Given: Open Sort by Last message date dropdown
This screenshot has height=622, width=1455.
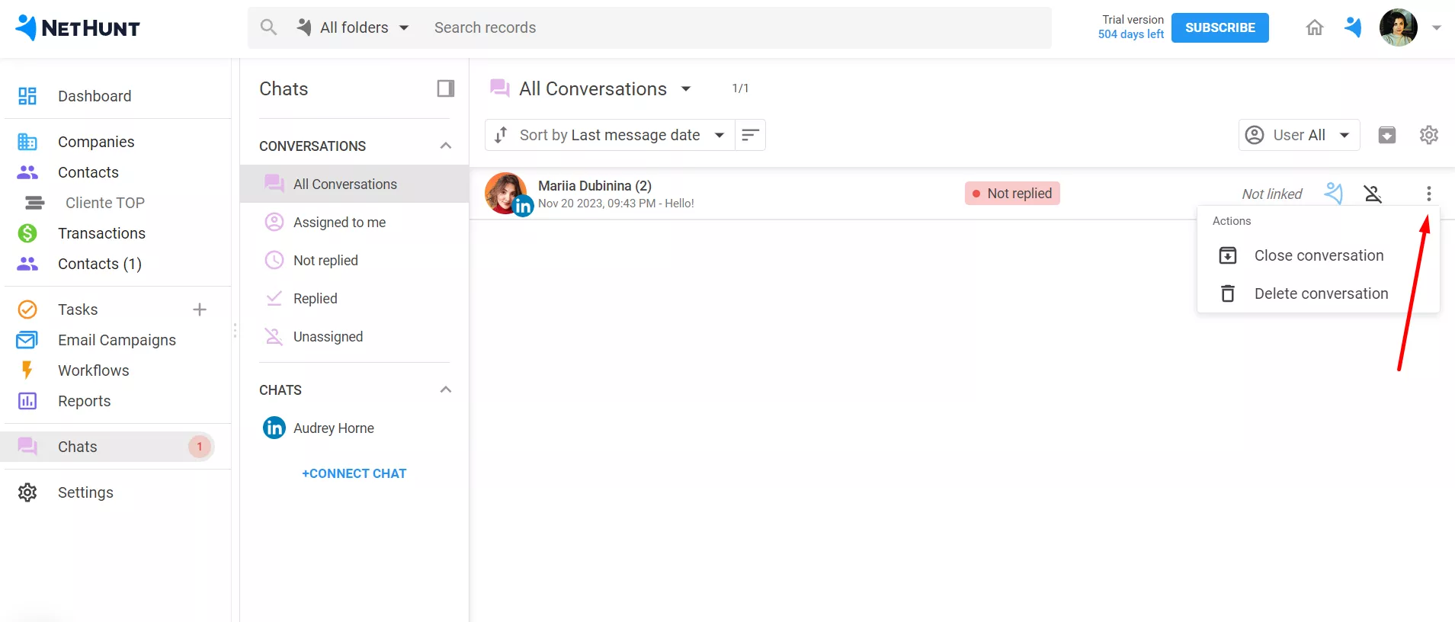Looking at the screenshot, I should [x=610, y=135].
